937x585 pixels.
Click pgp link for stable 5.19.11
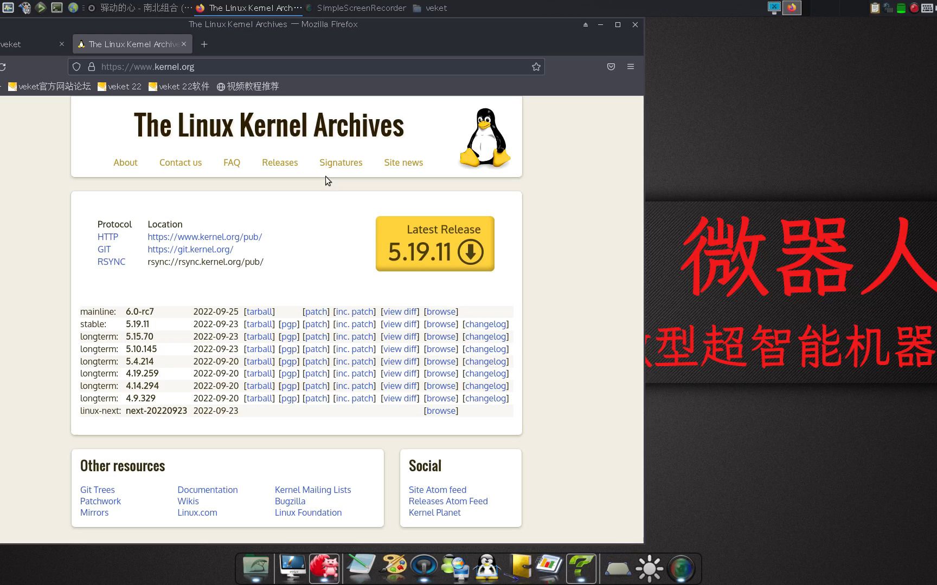[289, 324]
